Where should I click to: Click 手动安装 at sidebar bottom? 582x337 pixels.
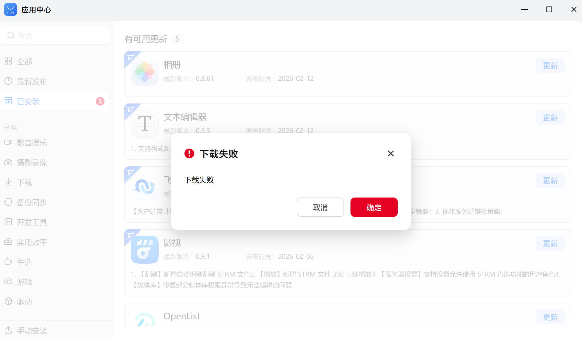tap(32, 330)
